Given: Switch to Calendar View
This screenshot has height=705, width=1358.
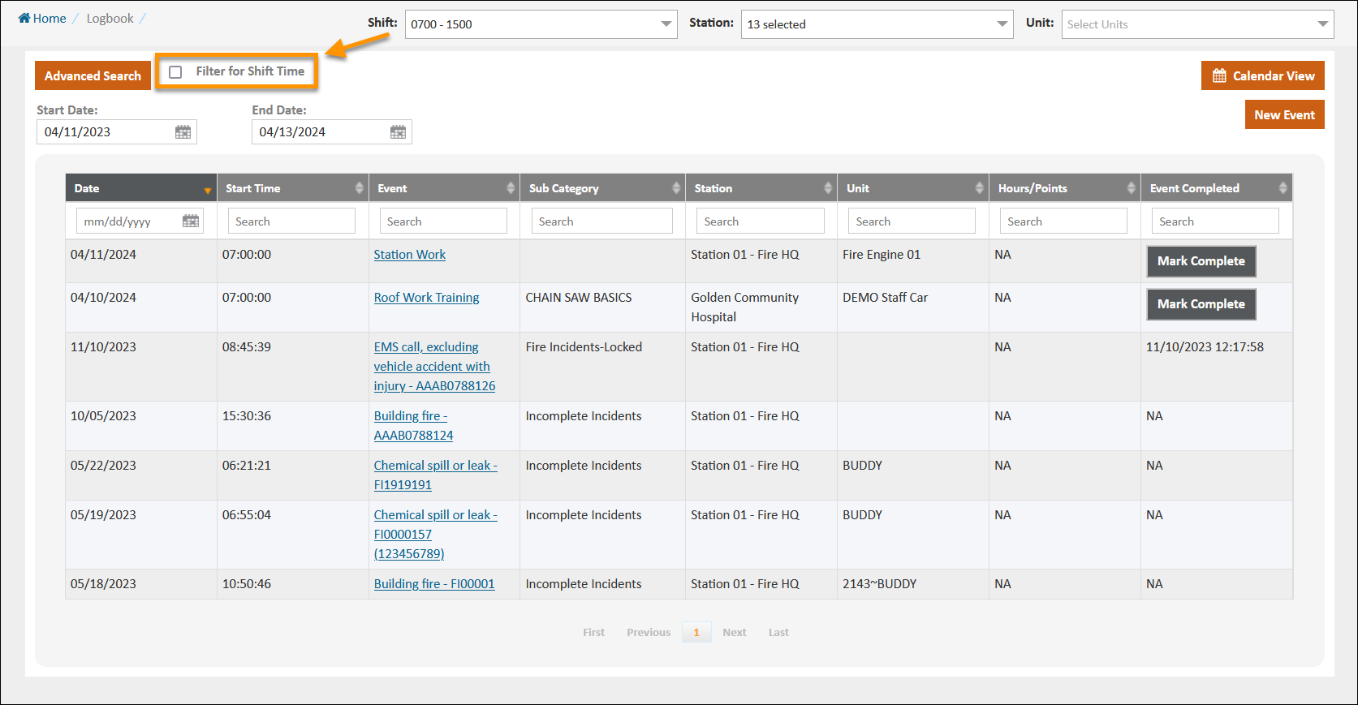Looking at the screenshot, I should click(1263, 76).
